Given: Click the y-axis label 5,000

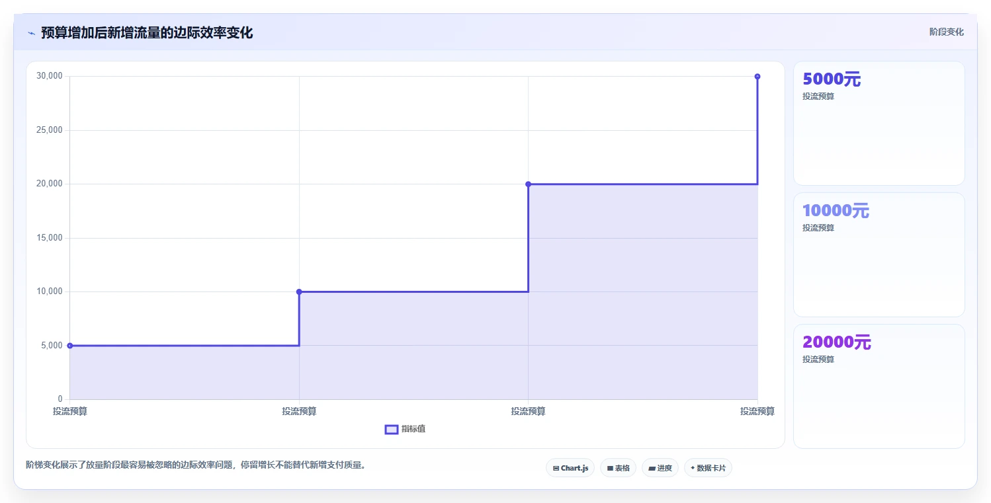Looking at the screenshot, I should pyautogui.click(x=52, y=346).
